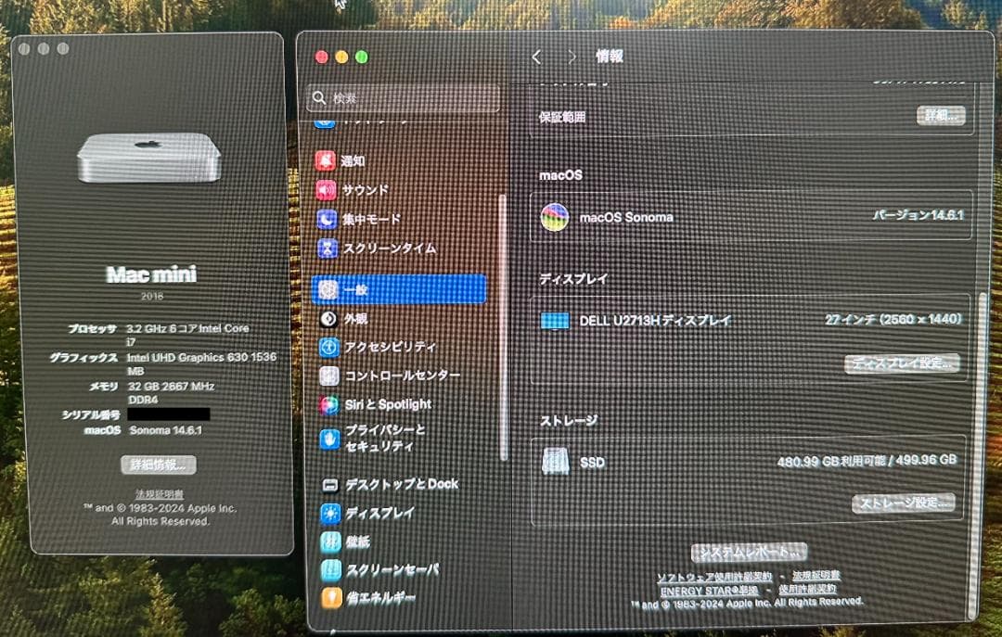1002x637 pixels.
Task: Go forward using the right chevron
Action: pyautogui.click(x=572, y=57)
